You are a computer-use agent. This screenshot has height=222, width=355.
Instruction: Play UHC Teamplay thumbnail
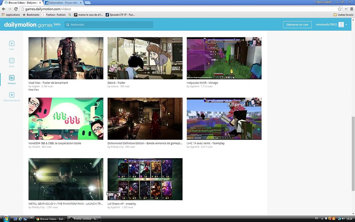pos(224,119)
